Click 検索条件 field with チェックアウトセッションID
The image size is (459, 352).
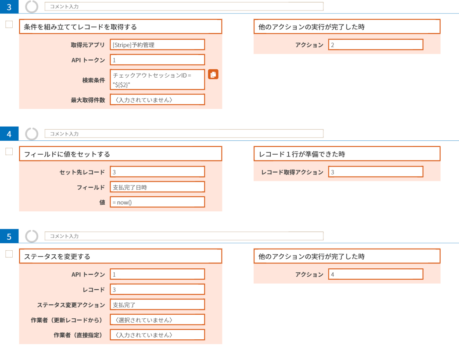(x=157, y=79)
